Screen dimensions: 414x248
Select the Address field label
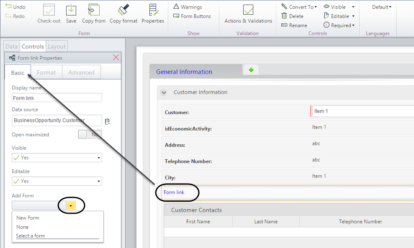175,145
